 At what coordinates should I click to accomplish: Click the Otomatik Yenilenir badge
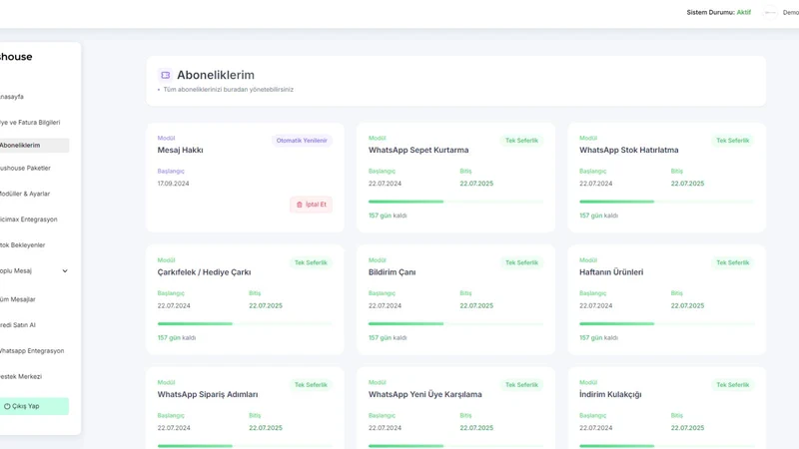click(x=302, y=141)
